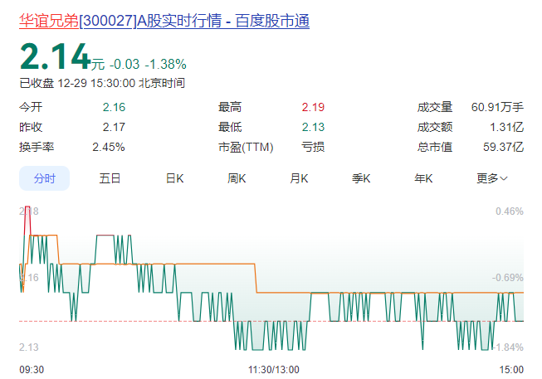The width and height of the screenshot is (542, 379).
Task: Click the percent change -1.38%
Action: [x=165, y=64]
